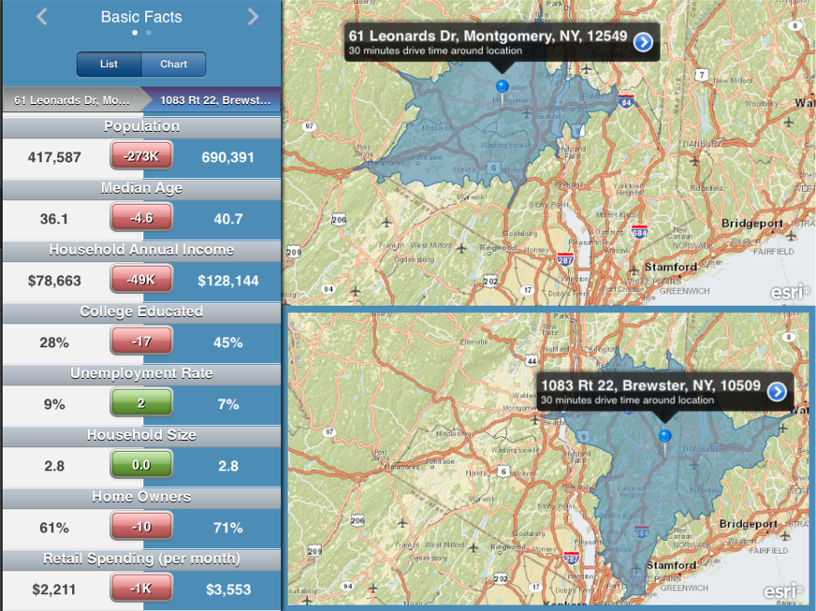Switch to Chart view
Image resolution: width=816 pixels, height=611 pixels.
tap(173, 65)
